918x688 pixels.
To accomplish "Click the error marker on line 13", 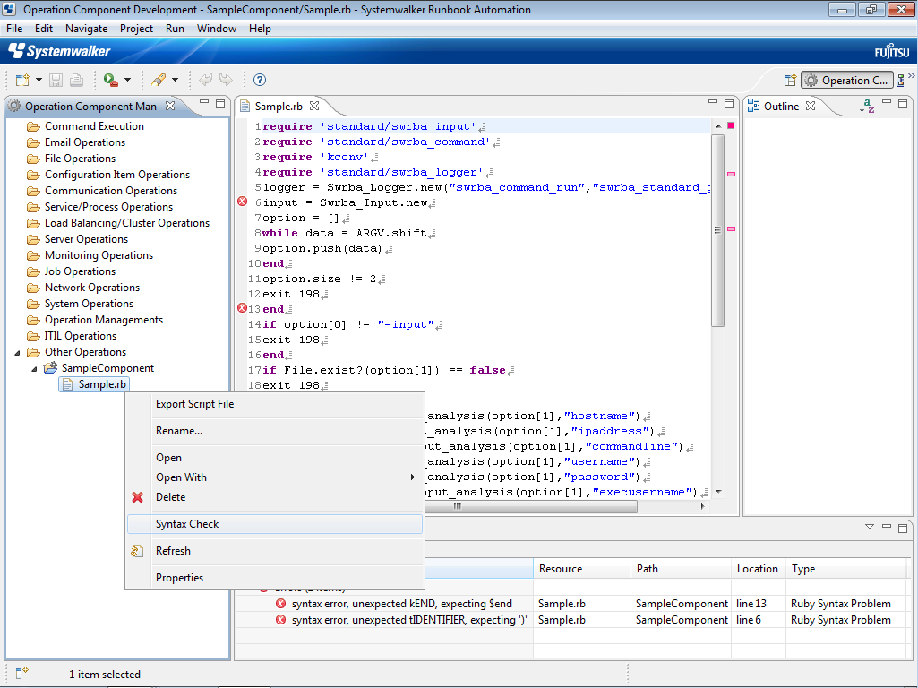I will coord(243,308).
